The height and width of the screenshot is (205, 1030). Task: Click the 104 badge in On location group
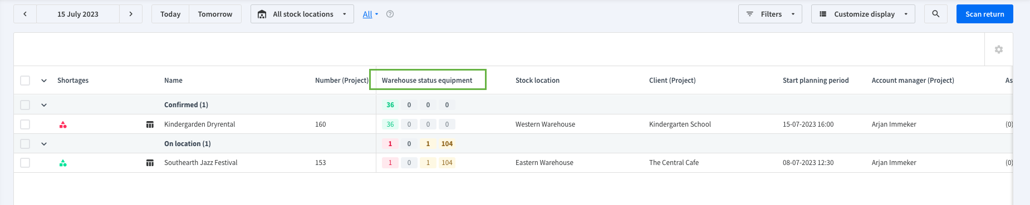(447, 144)
